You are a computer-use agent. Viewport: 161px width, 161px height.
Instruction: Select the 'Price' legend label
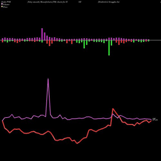coord(5,7)
